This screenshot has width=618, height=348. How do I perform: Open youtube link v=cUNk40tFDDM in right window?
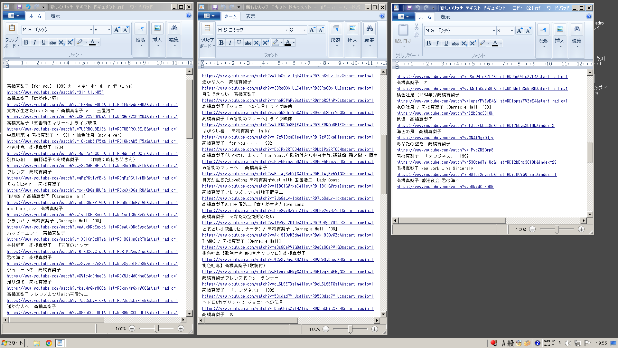(445, 187)
